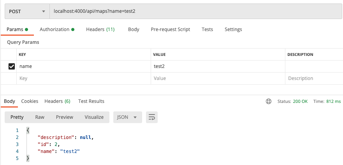
Task: Open the Tests tab
Action: coord(207,30)
